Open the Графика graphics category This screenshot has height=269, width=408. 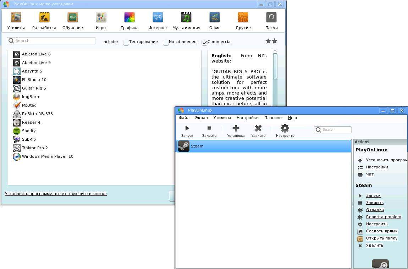(x=129, y=17)
